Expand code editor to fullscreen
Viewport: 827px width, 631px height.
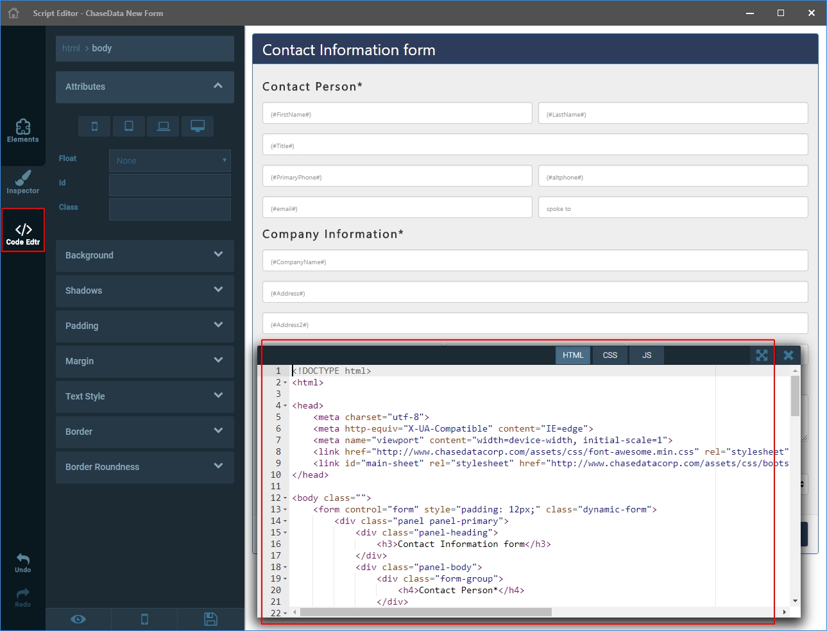tap(762, 355)
